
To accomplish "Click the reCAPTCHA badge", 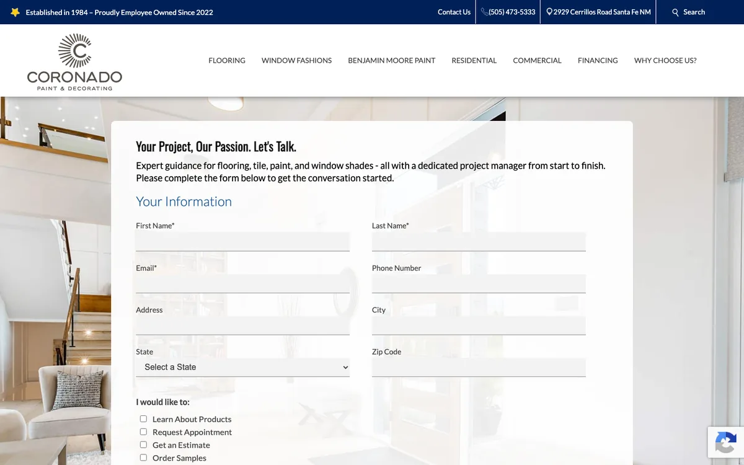I will (x=726, y=442).
